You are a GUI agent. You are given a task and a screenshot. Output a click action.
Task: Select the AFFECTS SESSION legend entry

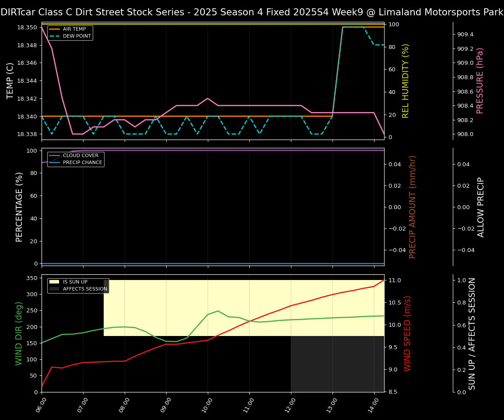[85, 289]
